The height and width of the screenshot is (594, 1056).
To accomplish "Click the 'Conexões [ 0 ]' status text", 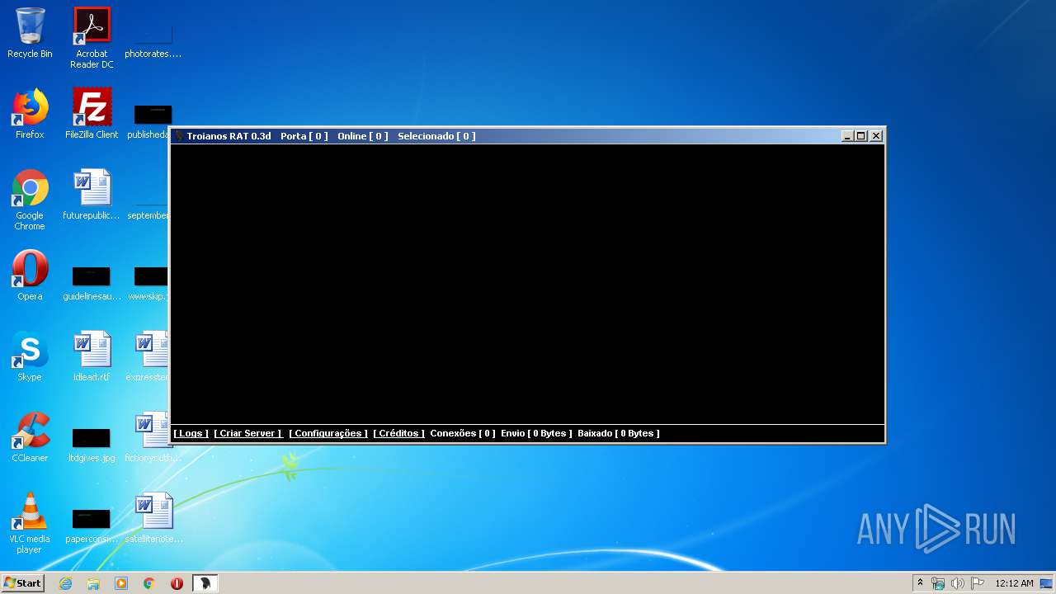I will pos(463,433).
